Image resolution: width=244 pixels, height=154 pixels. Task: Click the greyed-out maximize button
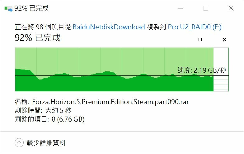(206, 8)
